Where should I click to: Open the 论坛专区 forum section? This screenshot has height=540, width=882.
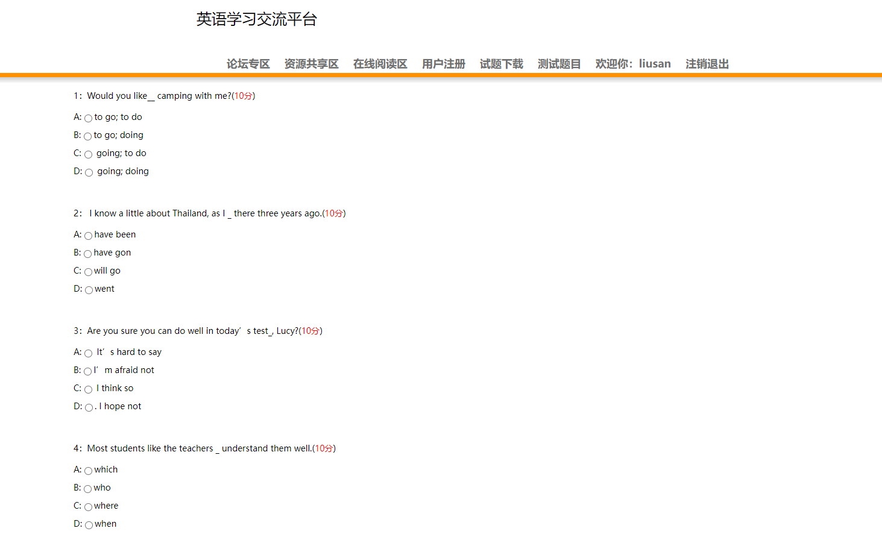[248, 63]
